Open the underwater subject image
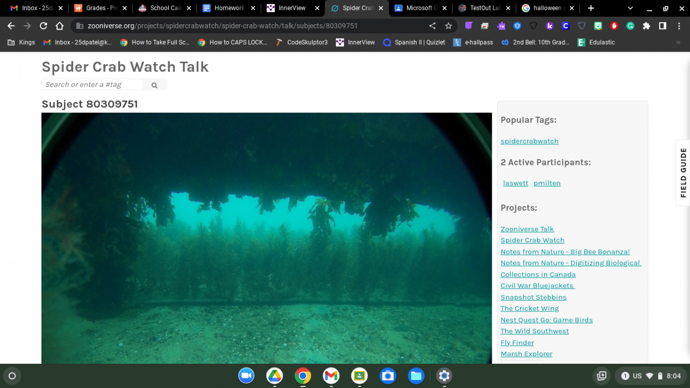The height and width of the screenshot is (388, 690). (x=267, y=238)
